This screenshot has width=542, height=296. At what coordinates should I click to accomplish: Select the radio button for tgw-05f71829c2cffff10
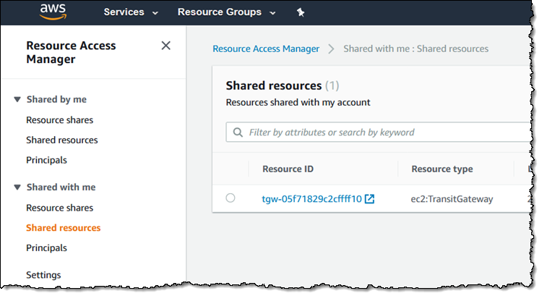click(x=231, y=198)
